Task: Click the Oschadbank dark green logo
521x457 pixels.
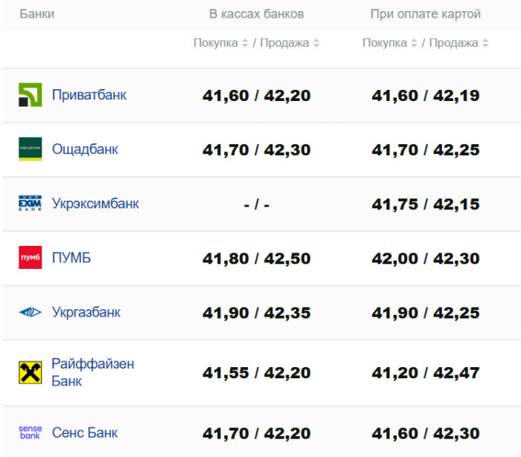Action: pos(31,149)
